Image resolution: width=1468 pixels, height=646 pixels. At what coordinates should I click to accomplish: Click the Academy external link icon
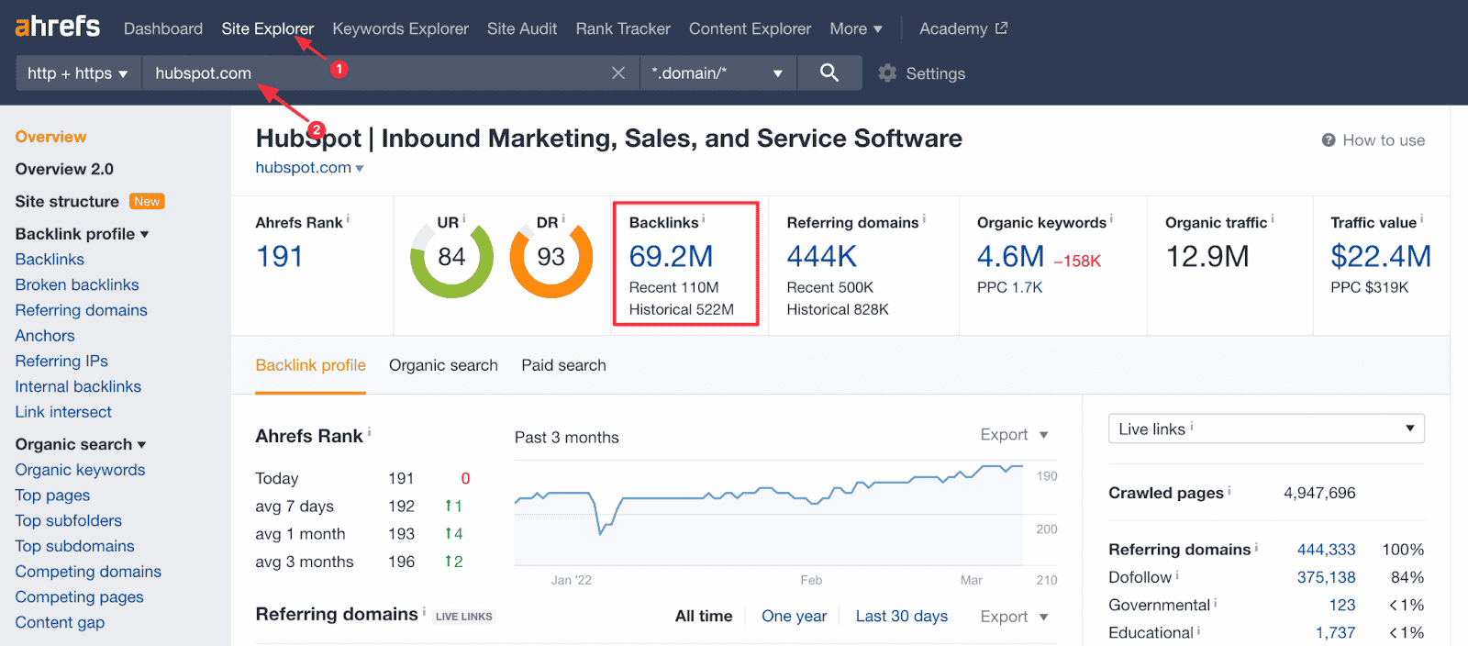pyautogui.click(x=1002, y=28)
